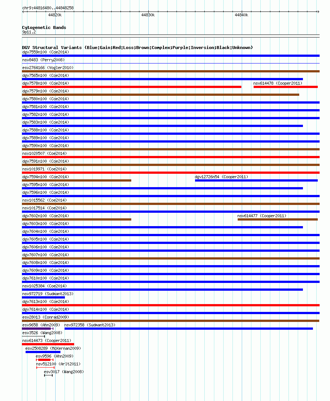Click the blue esv2508289 gain bar
Screen dimensions: 330x401
coord(43,352)
